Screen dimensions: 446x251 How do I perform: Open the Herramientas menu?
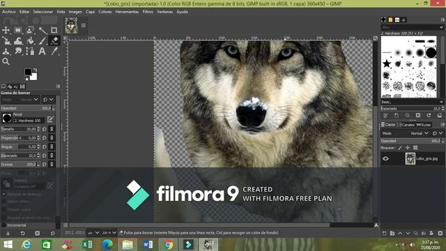click(127, 12)
